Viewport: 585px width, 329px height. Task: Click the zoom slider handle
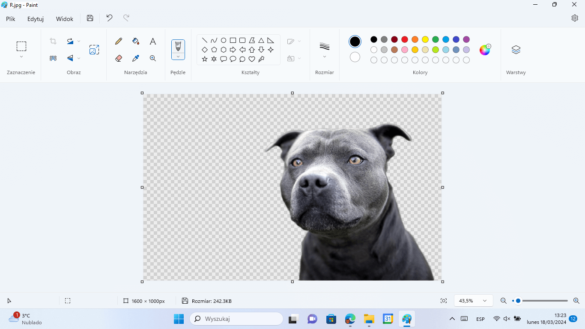(518, 301)
